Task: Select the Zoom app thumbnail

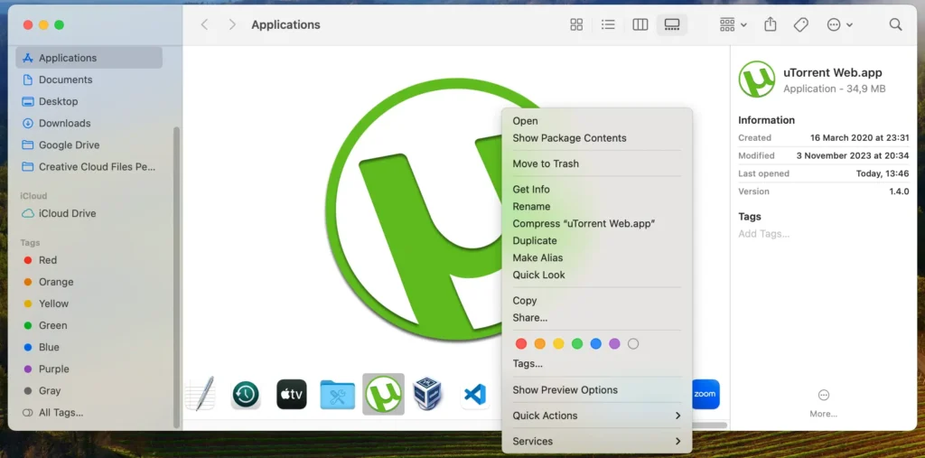Action: point(705,394)
